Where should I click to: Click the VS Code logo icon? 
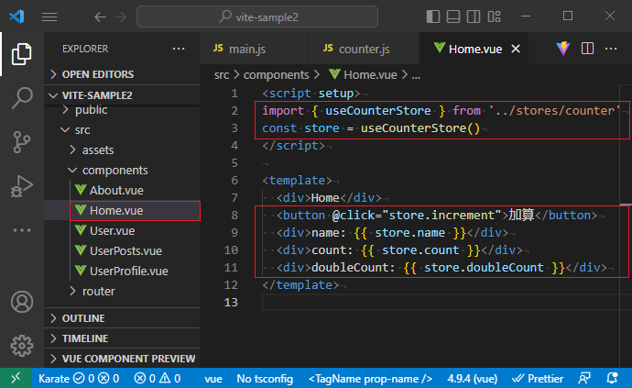click(x=16, y=17)
